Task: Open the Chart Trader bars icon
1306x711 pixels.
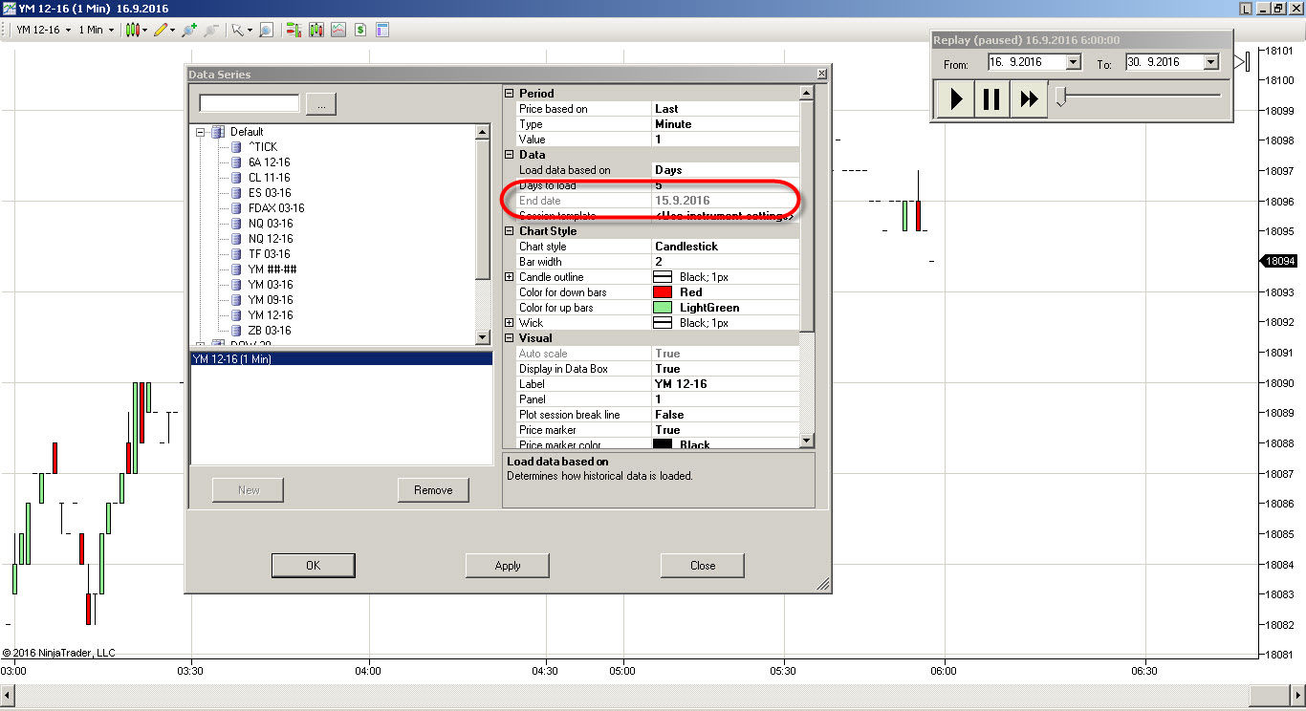Action: 294,30
